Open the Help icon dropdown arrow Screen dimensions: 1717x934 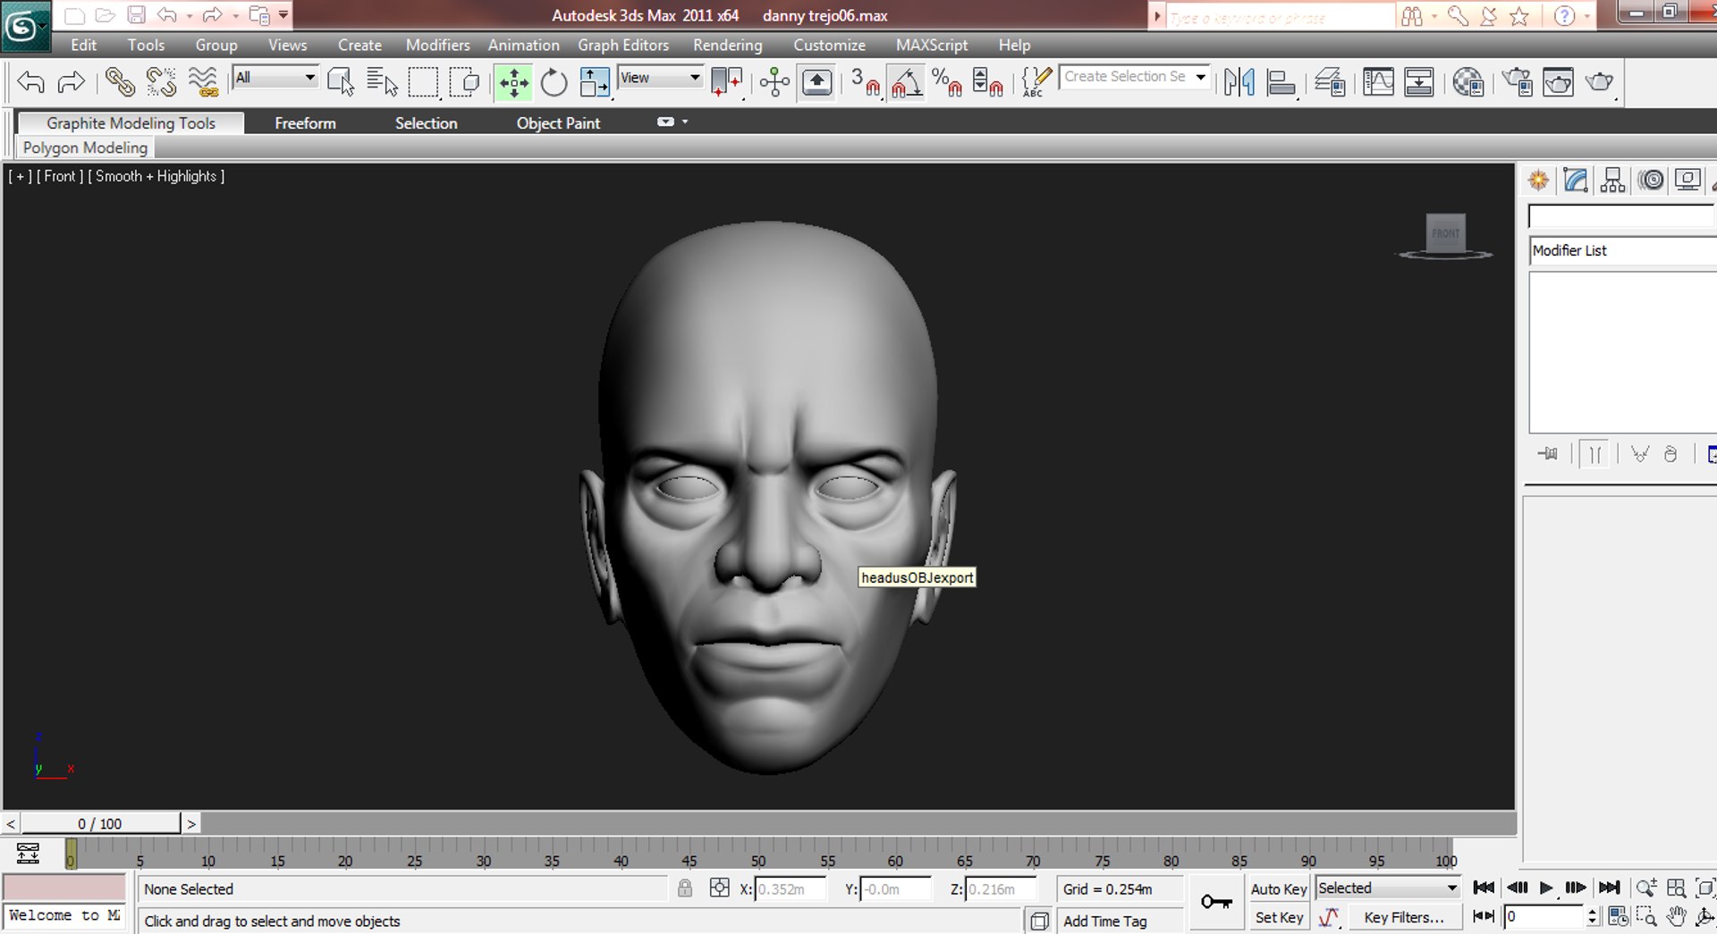pos(1587,15)
